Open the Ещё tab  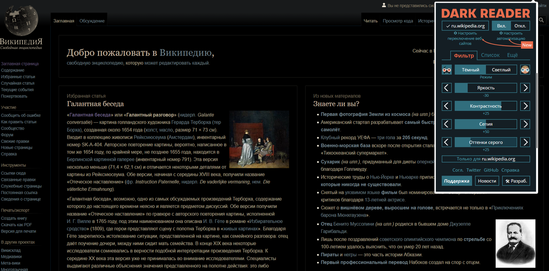click(x=512, y=55)
